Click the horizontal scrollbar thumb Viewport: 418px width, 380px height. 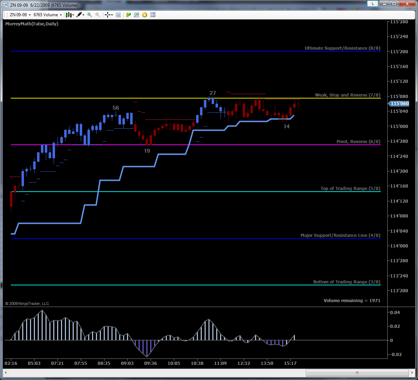pos(357,373)
